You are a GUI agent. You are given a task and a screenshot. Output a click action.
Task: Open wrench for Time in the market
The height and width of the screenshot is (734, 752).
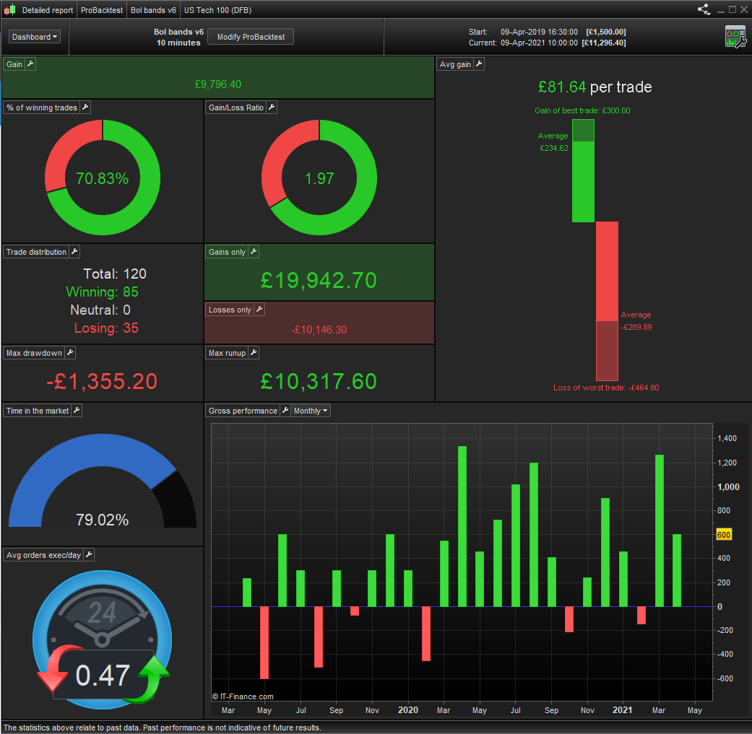tap(77, 410)
